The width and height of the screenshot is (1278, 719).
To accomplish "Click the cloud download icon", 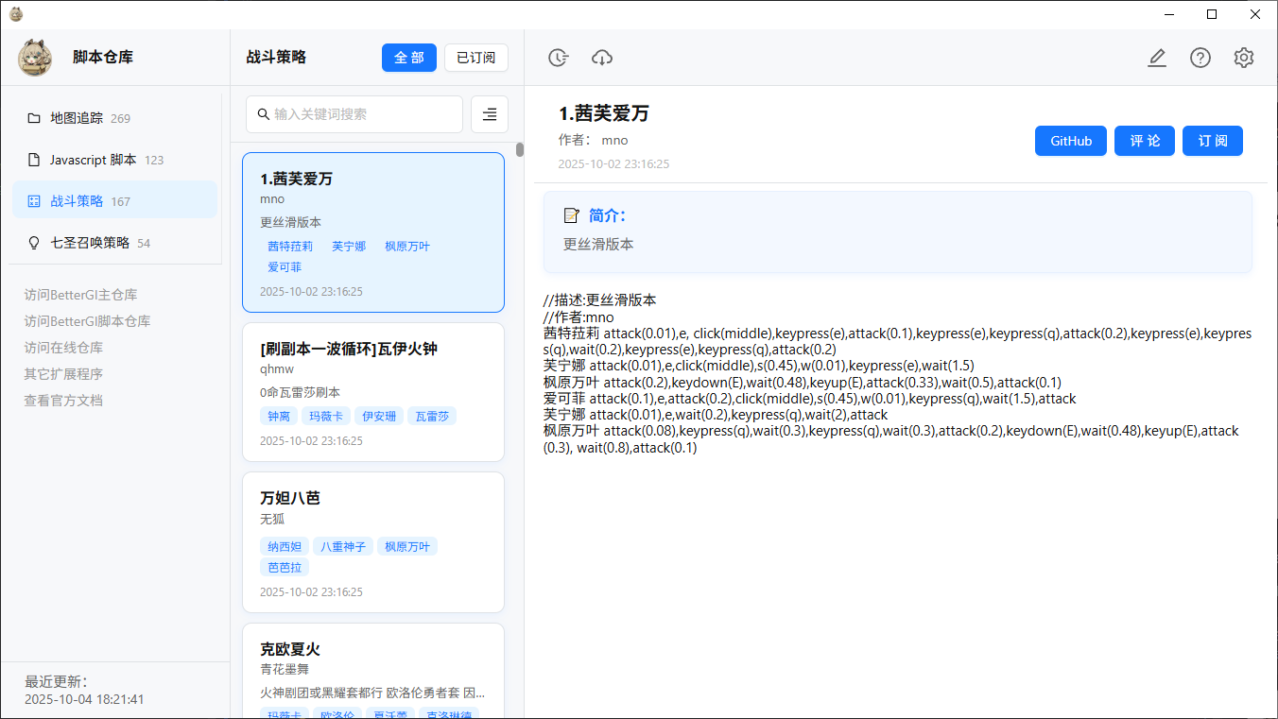I will coord(602,58).
